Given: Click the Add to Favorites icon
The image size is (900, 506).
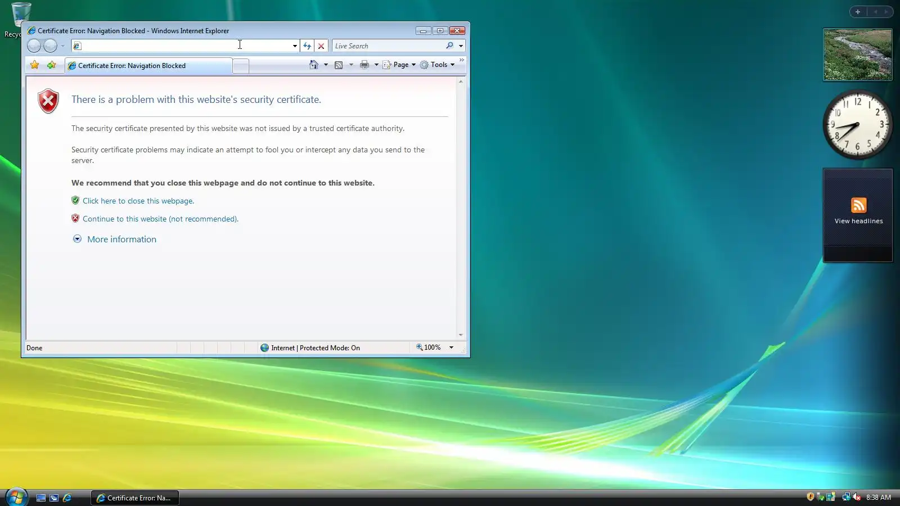Looking at the screenshot, I should (x=52, y=65).
